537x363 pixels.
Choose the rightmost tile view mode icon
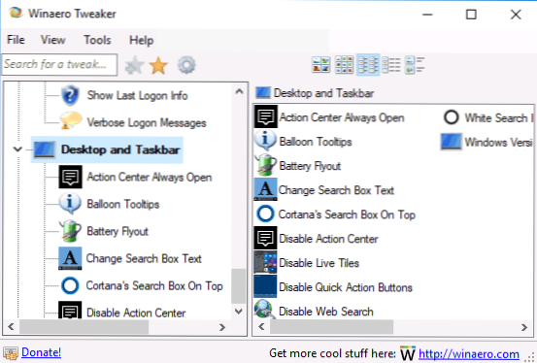(x=415, y=65)
